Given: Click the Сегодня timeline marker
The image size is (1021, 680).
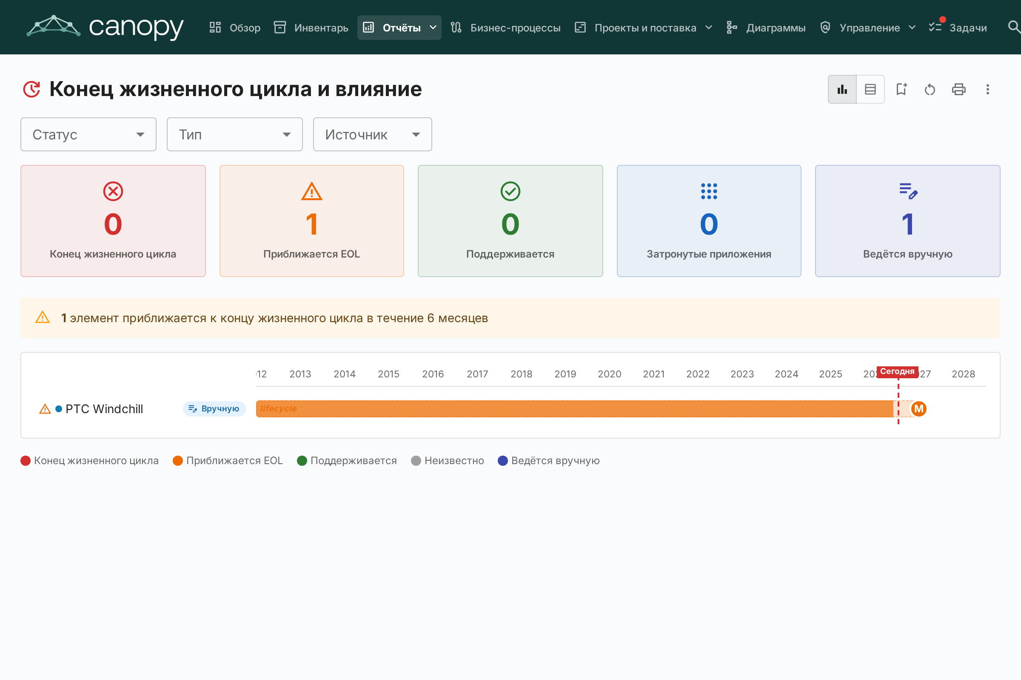Looking at the screenshot, I should (897, 371).
